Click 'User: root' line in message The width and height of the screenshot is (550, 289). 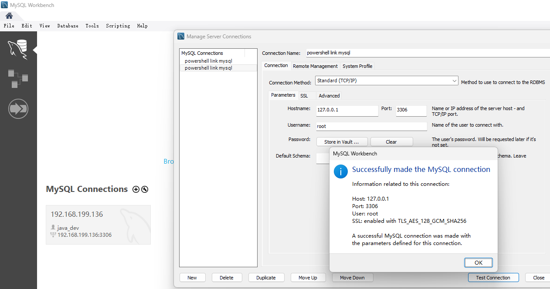(365, 214)
